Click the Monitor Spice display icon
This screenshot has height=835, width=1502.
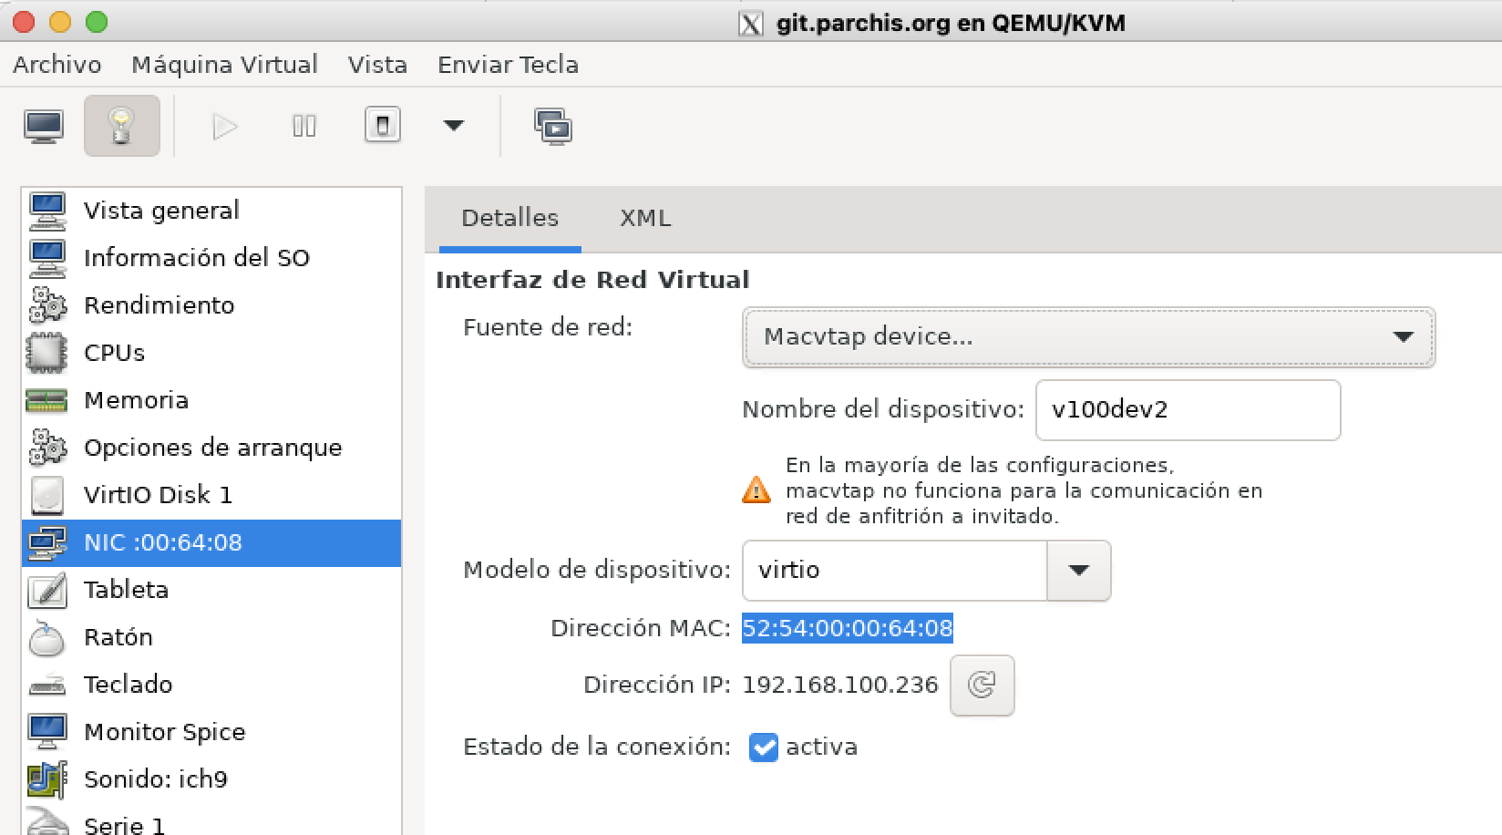[x=47, y=732]
